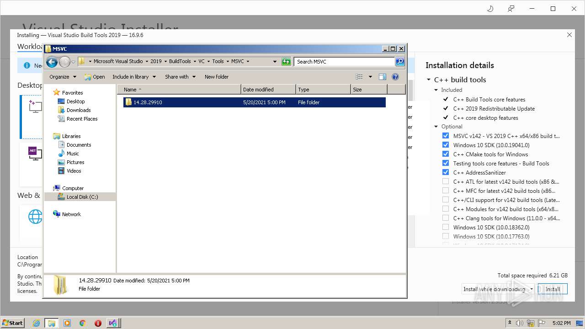This screenshot has width=585, height=329.
Task: Click Visual Studio Installer taskbar icon
Action: [113, 323]
